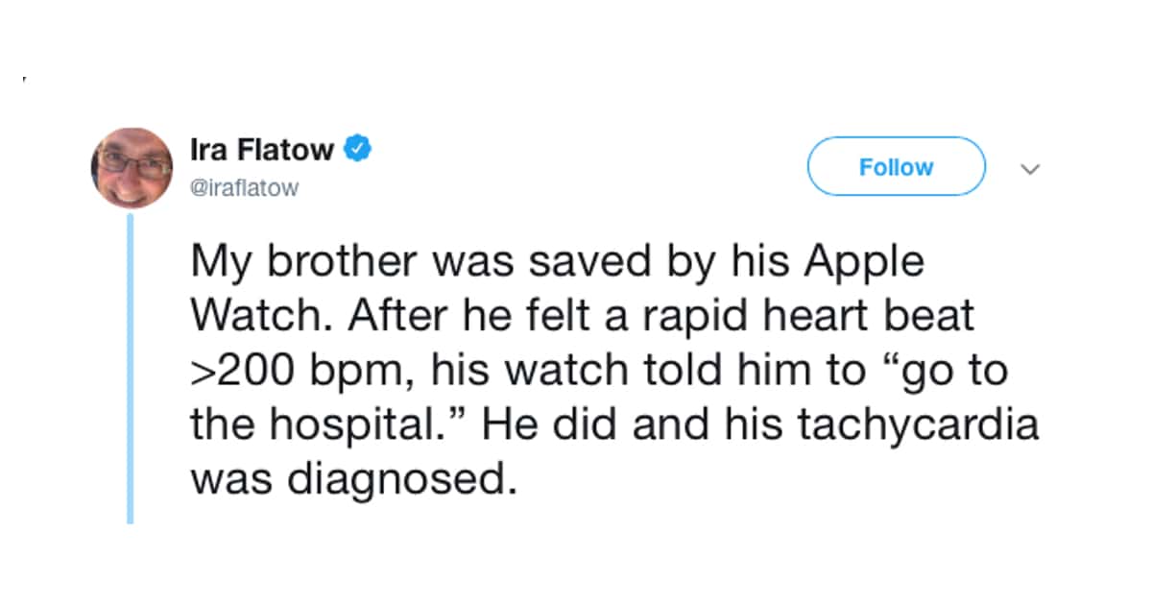
Task: Click Ira Flatow's profile avatar photo
Action: coord(132,168)
